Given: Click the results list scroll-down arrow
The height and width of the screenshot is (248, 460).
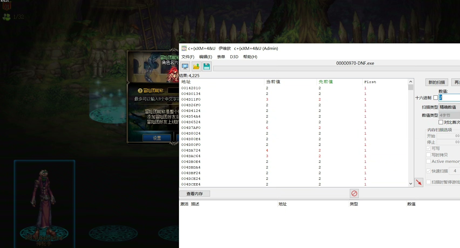Looking at the screenshot, I should click(411, 184).
